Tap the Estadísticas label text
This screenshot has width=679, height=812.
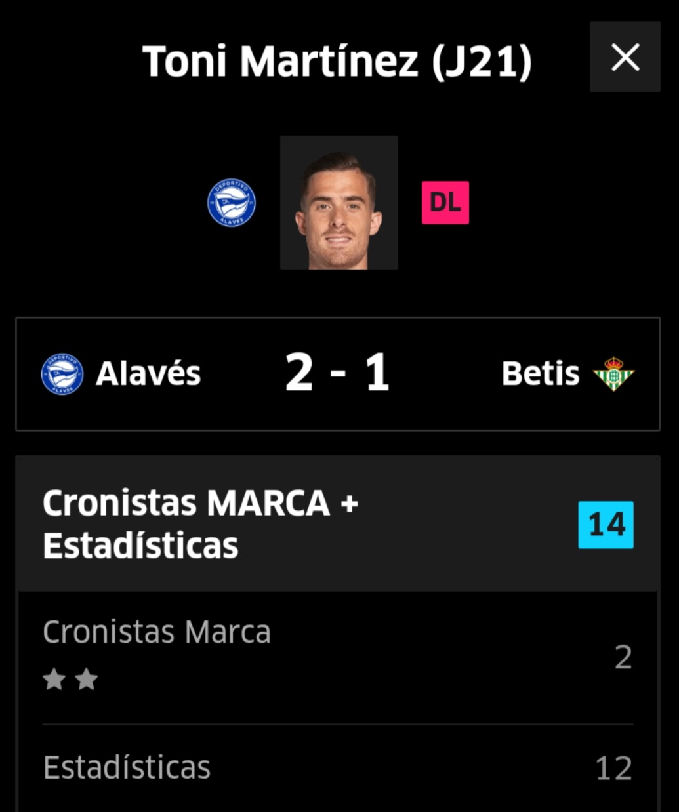pos(127,767)
